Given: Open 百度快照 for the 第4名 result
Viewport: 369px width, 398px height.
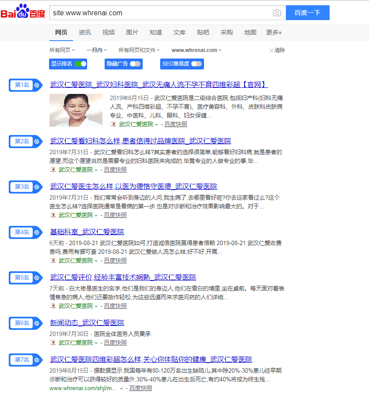Looking at the screenshot, I should (115, 260).
